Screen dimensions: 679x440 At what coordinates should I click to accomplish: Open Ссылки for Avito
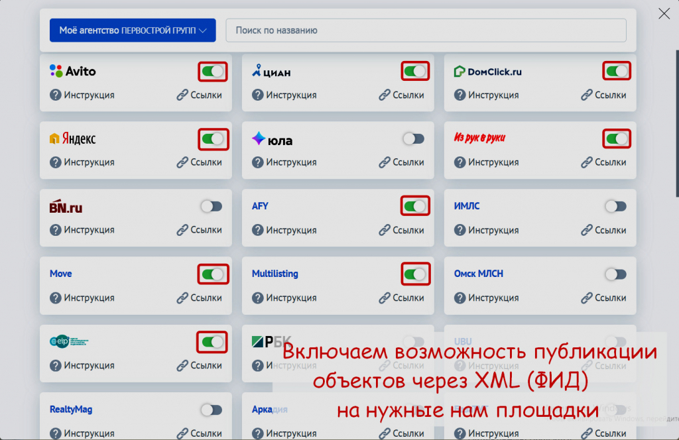[x=199, y=95]
